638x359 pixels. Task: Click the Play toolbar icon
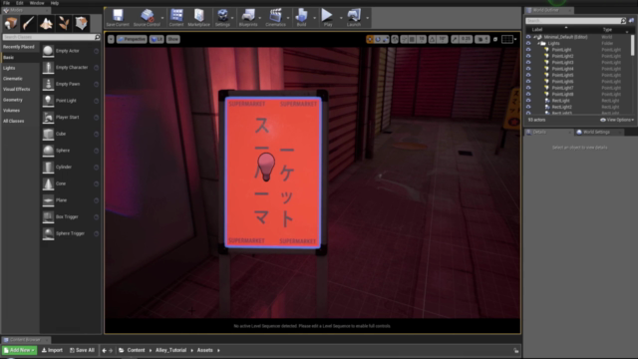click(x=328, y=18)
